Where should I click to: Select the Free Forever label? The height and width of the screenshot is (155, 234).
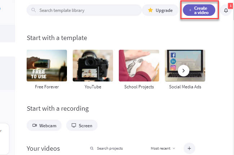click(x=47, y=87)
